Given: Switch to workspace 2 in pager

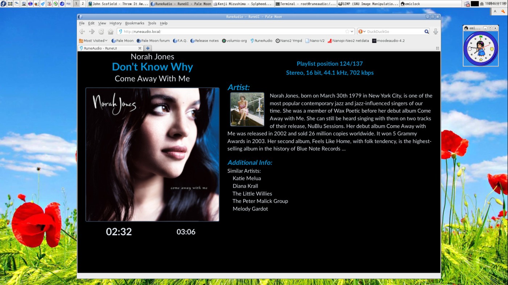Looking at the screenshot, I should point(83,4).
